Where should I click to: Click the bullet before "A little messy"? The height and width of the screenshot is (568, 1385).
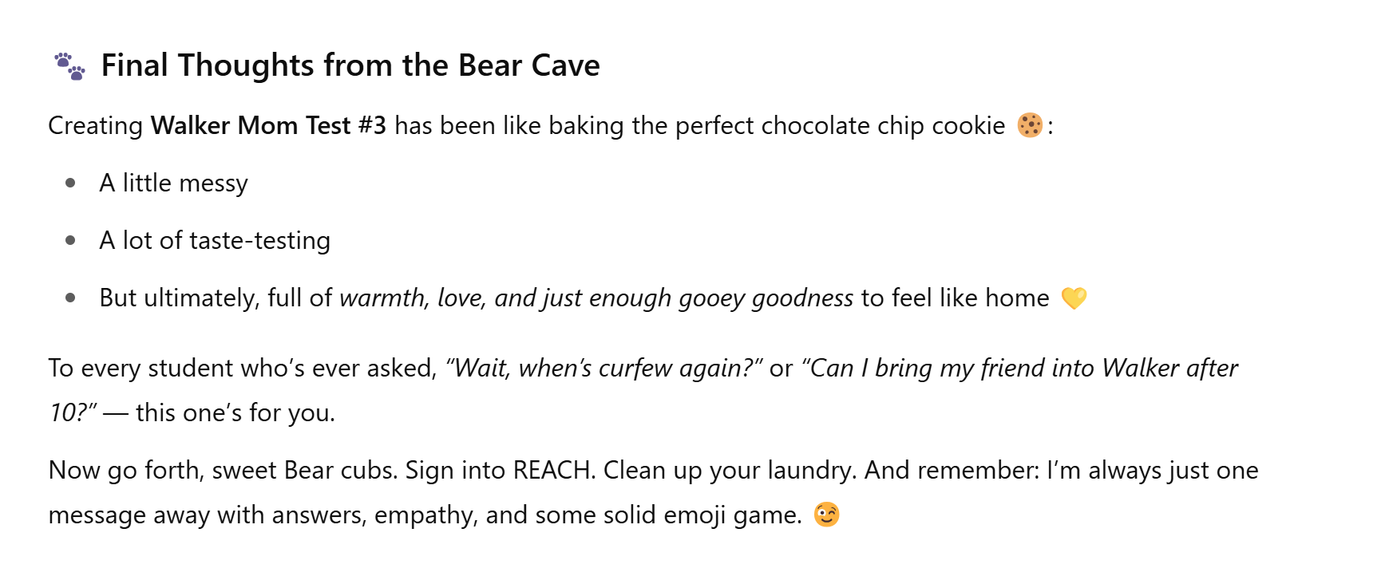coord(70,183)
